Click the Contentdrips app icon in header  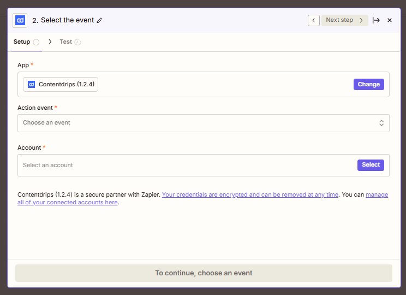[x=20, y=20]
